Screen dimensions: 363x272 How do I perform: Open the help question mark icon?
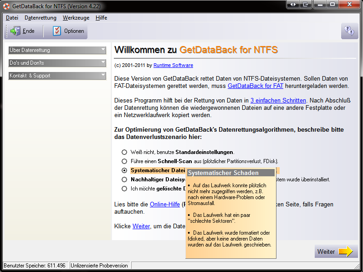tap(349, 31)
